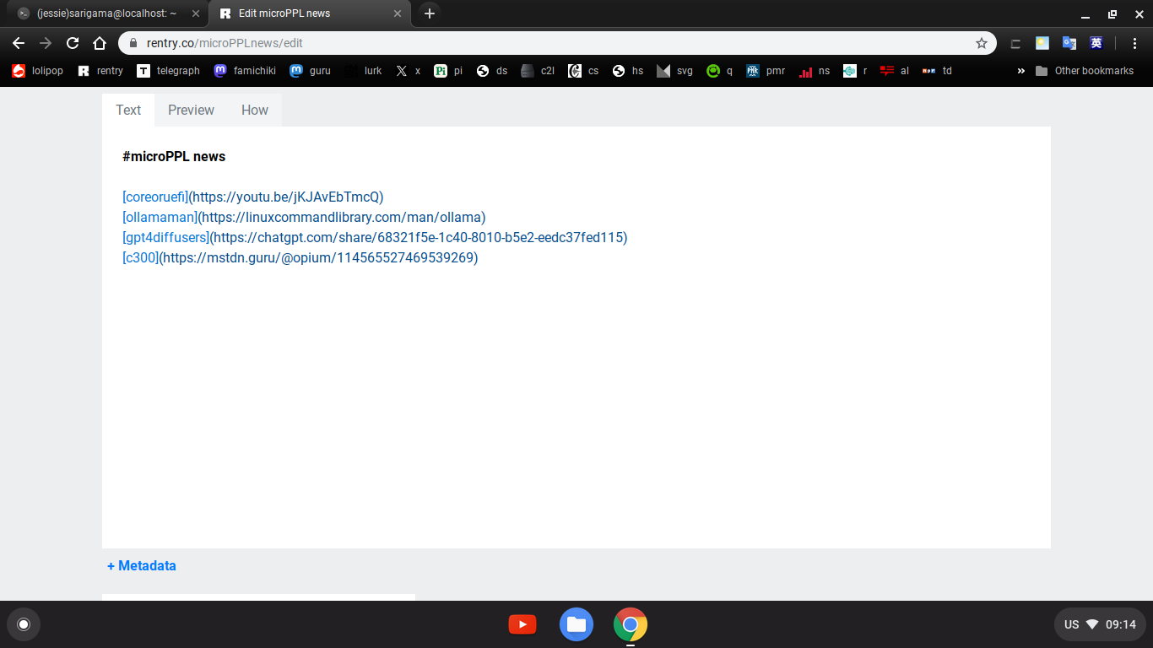Open the cs bookmark
This screenshot has height=648, width=1153.
click(x=583, y=71)
